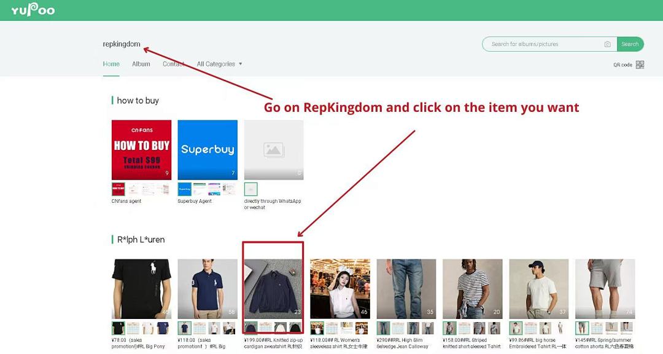The image size is (663, 354).
Task: Click '¥99.86##RL big horse' title
Action: click(x=538, y=343)
